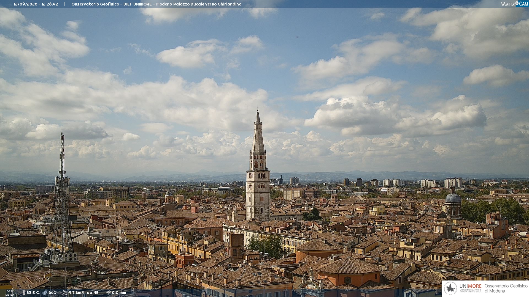Click the DATI METEO label
The height and width of the screenshot is (297, 529).
(10, 293)
